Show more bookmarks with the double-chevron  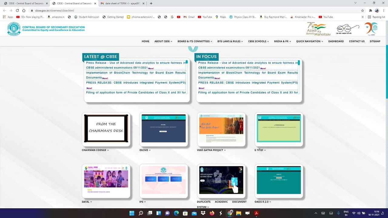(363, 17)
